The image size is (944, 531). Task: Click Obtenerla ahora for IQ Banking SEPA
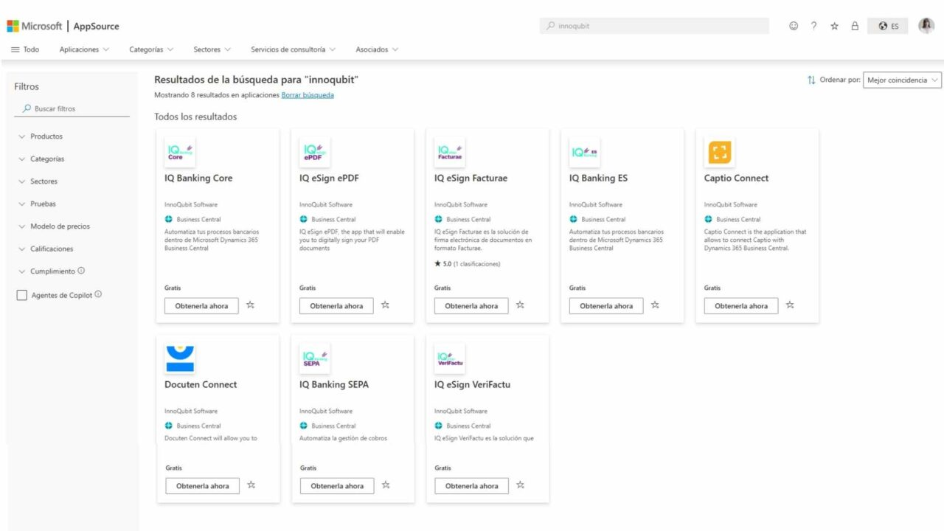[337, 486]
